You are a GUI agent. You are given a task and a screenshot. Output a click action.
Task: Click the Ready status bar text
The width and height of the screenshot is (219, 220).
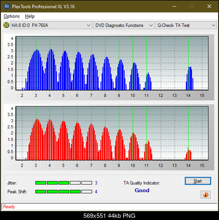(x=9, y=207)
